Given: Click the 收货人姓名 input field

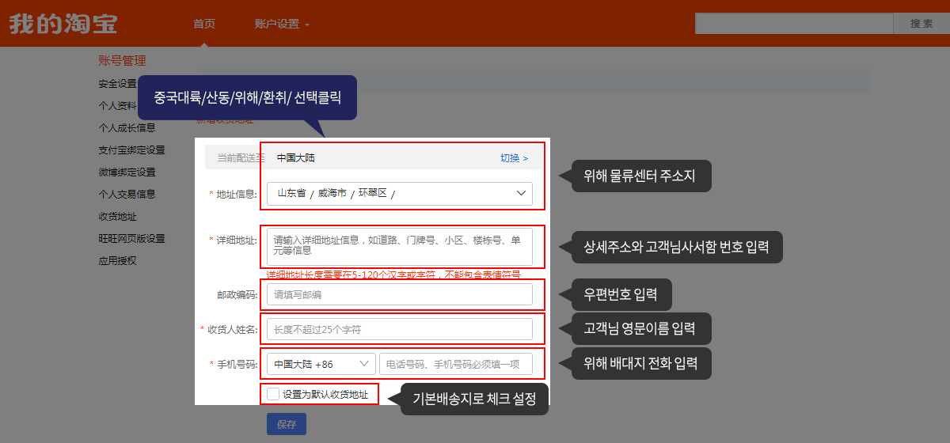Looking at the screenshot, I should click(400, 329).
